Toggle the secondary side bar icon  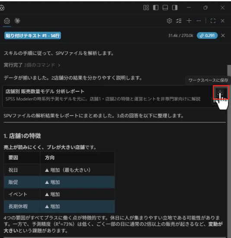pos(175,8)
